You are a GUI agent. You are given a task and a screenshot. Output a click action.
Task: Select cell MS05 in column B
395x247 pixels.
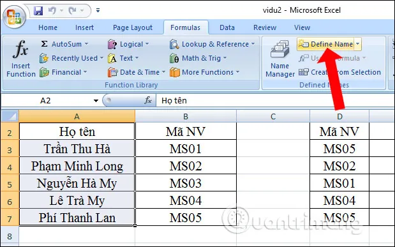tap(186, 217)
